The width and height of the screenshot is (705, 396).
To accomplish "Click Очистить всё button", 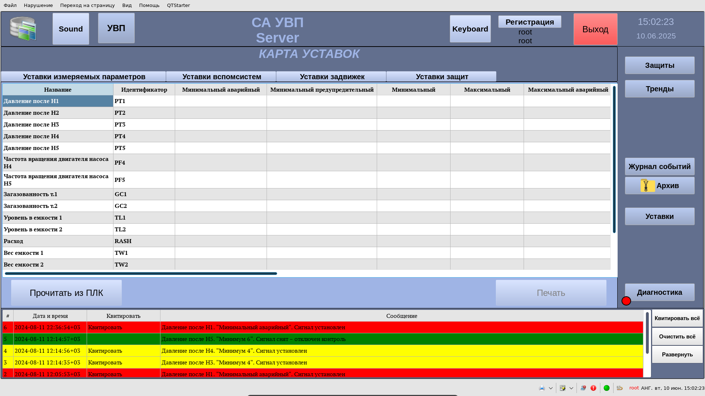I will point(677,337).
